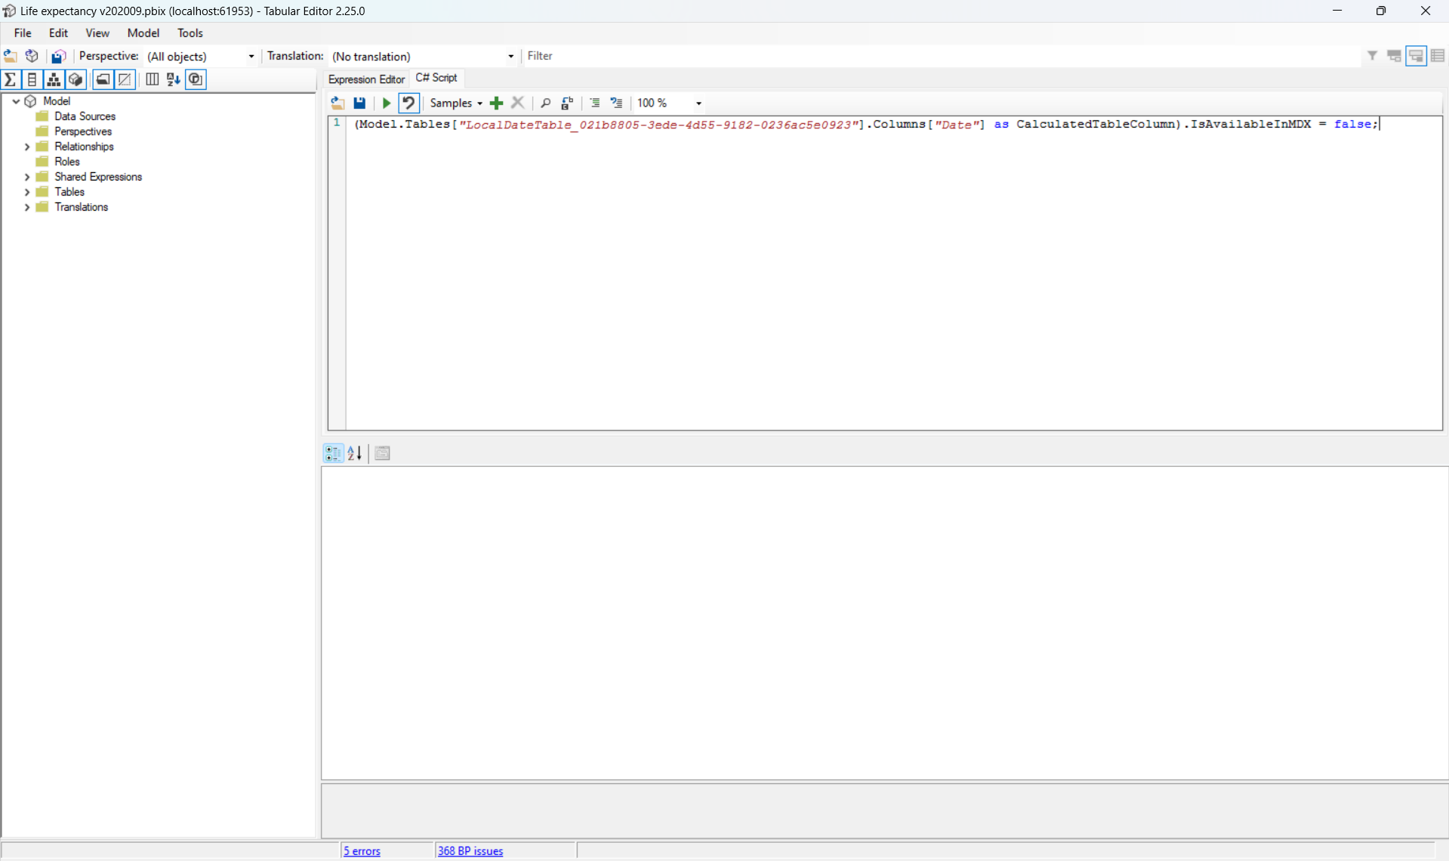Save changes to the connected model
Viewport: 1449px width, 861px height.
click(58, 56)
